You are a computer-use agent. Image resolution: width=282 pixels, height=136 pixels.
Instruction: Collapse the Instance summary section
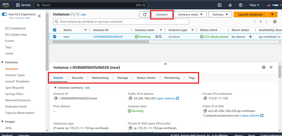(x=55, y=88)
